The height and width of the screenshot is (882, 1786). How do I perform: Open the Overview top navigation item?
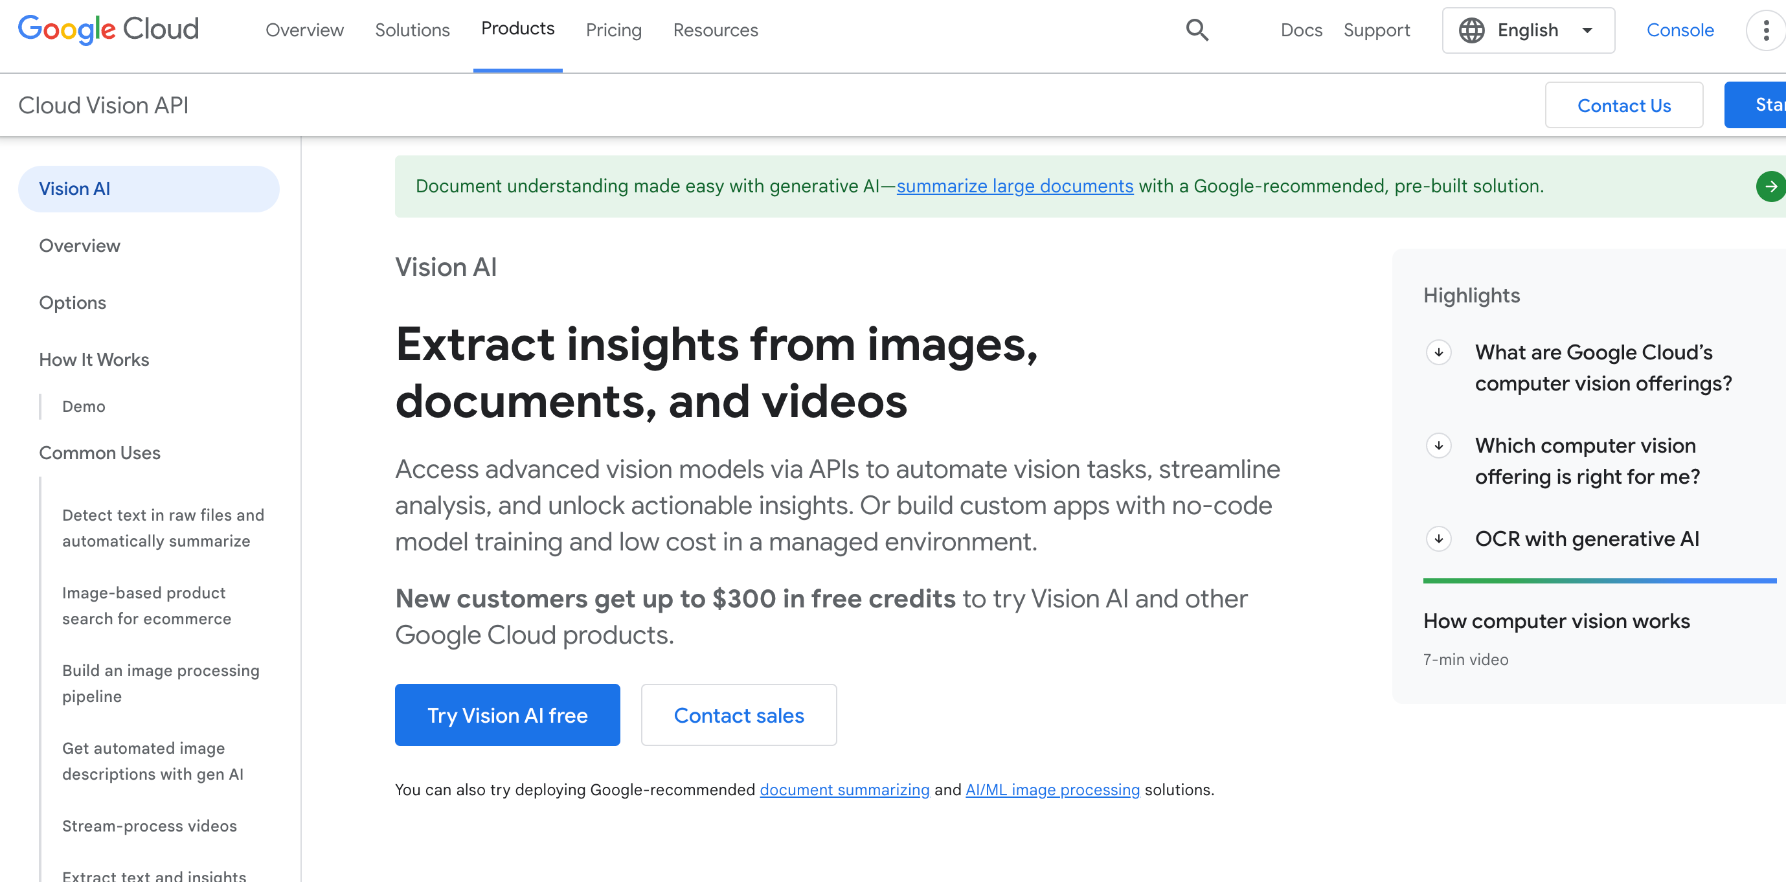[304, 30]
